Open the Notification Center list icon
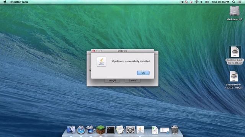Screen dimensions: 245x137 pos(239,2)
